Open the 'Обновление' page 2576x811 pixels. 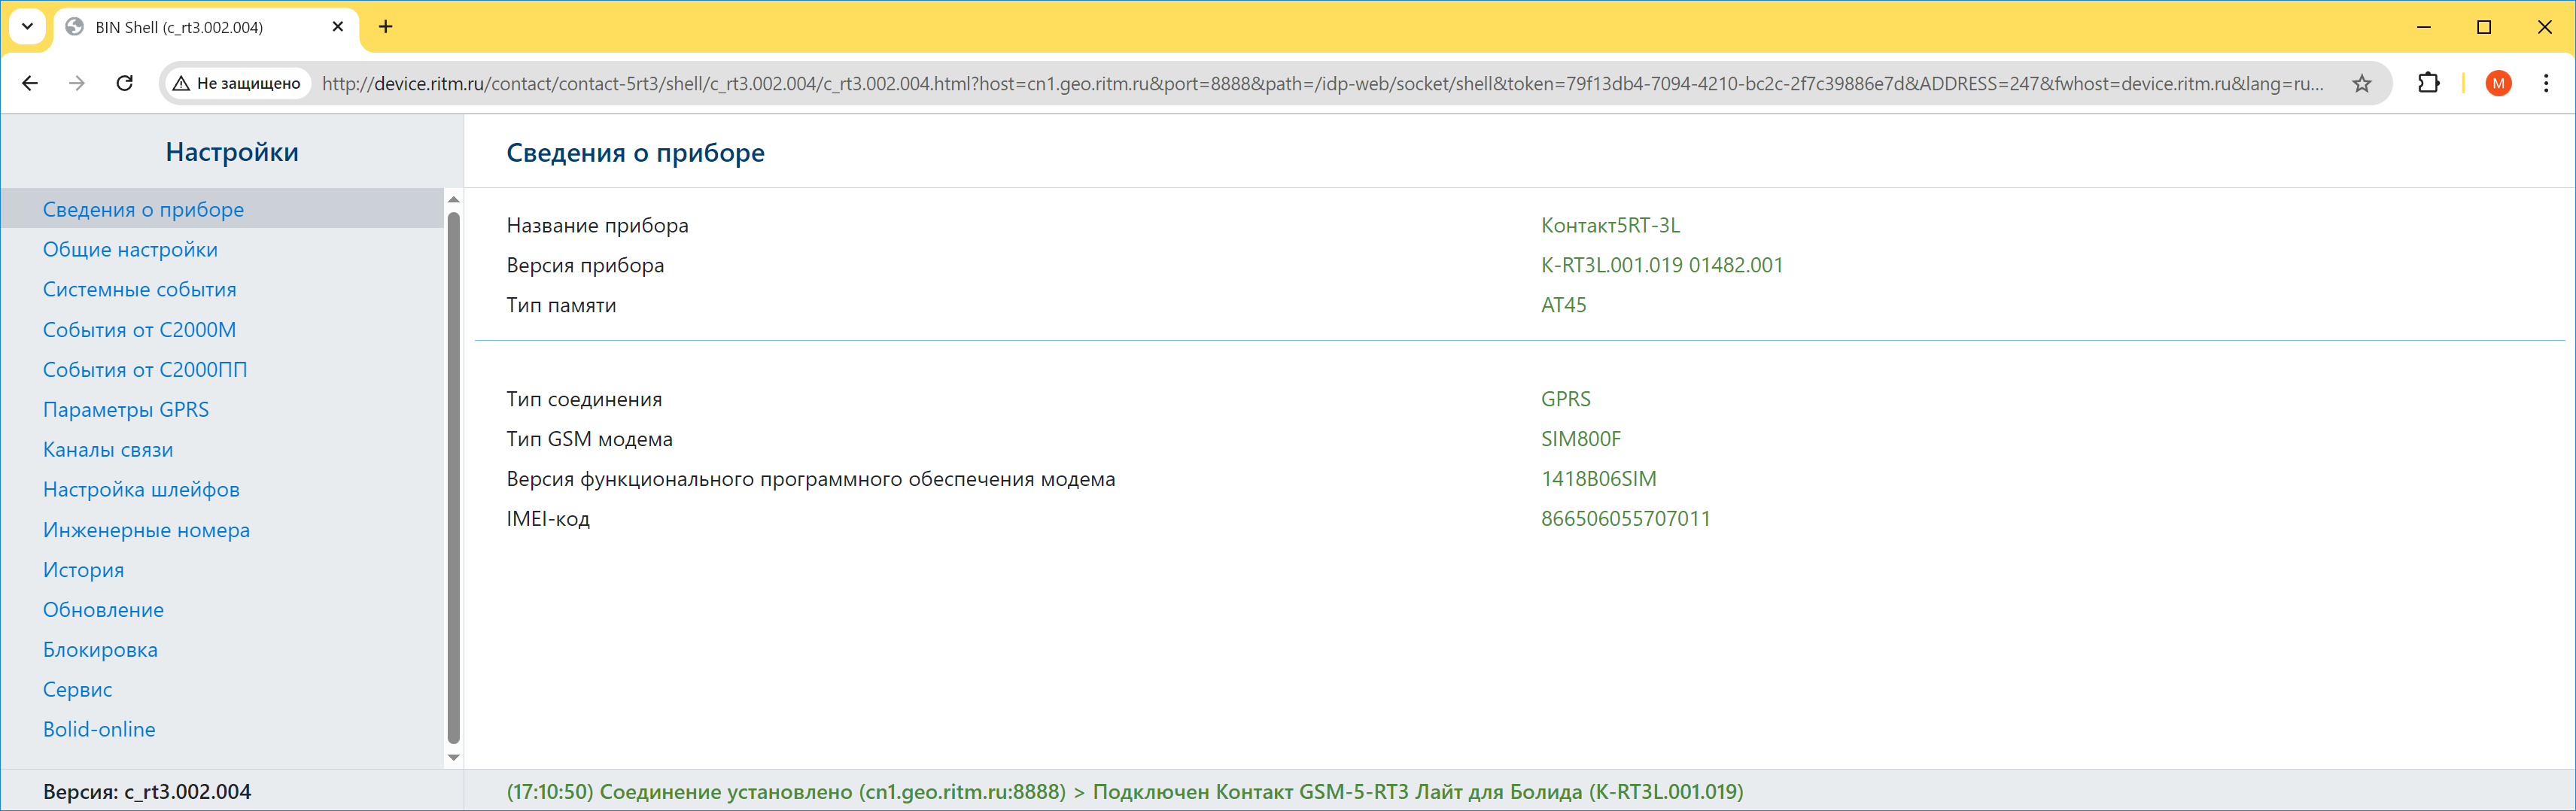tap(103, 609)
